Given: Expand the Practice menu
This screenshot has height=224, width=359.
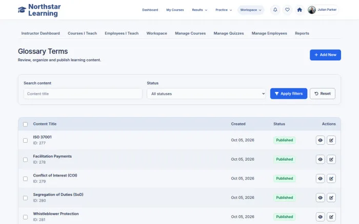Looking at the screenshot, I should [x=224, y=10].
